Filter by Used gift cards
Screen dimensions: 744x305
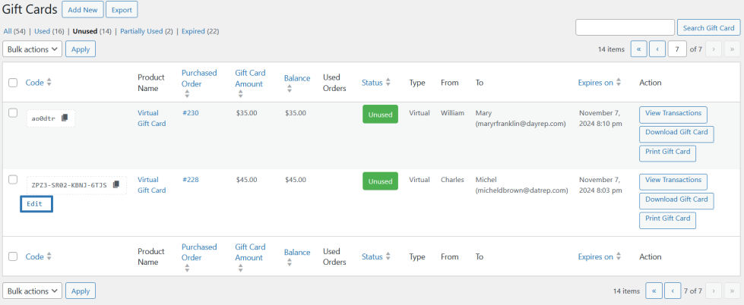(42, 31)
